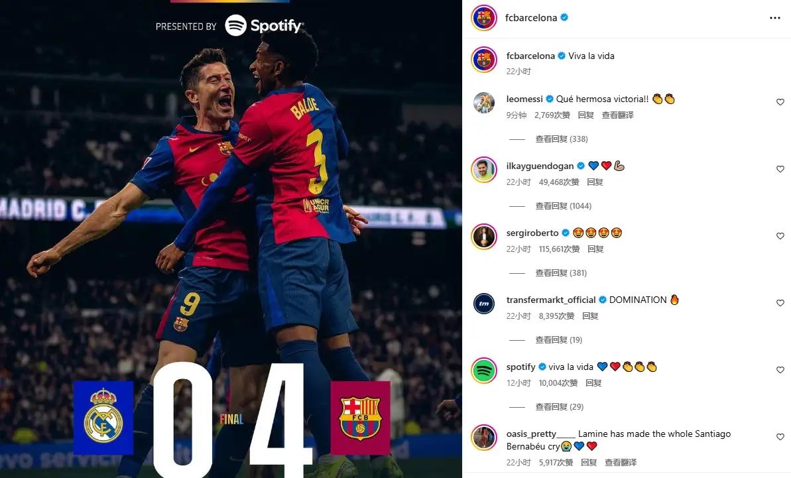Expand 查看回复 (1044) under ilkayguendogan's comment
Image resolution: width=791 pixels, height=478 pixels.
564,206
